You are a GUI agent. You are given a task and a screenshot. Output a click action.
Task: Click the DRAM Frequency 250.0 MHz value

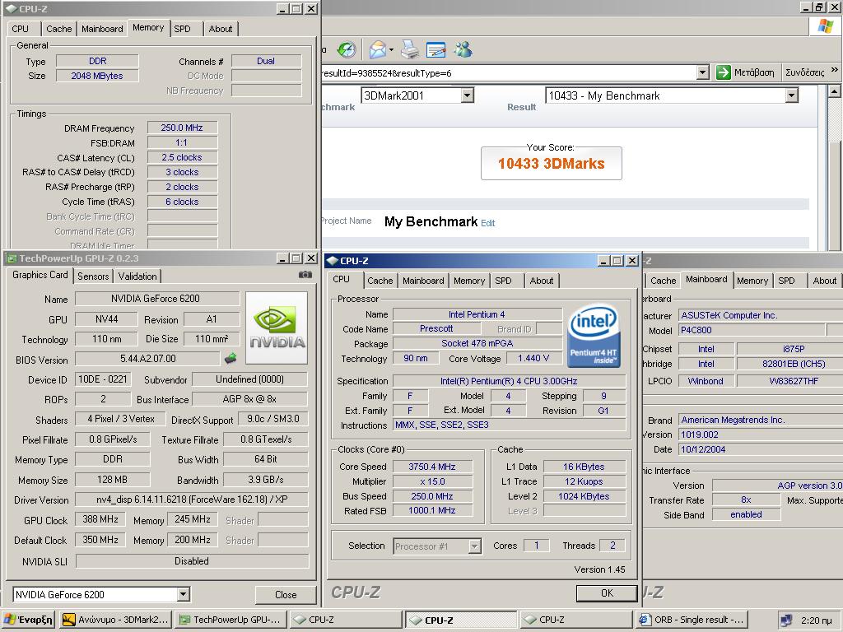182,128
